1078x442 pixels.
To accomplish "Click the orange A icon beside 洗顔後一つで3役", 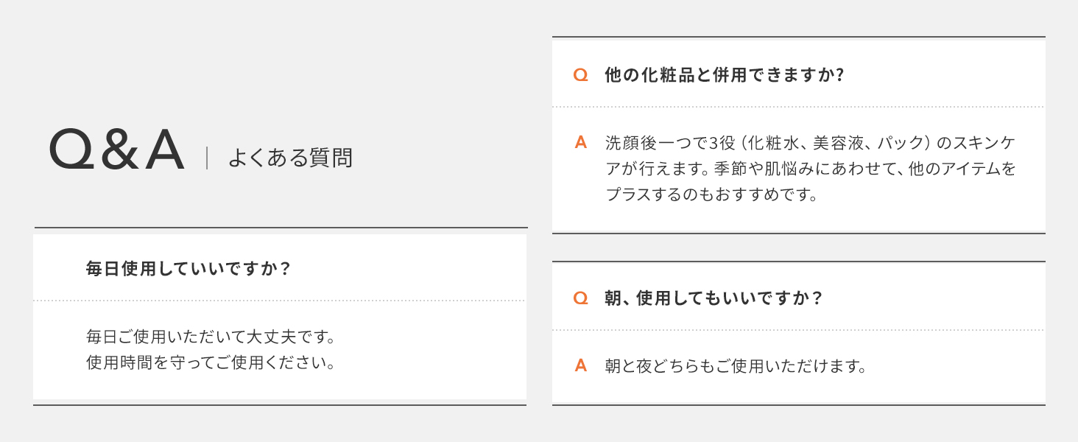I will pos(580,142).
